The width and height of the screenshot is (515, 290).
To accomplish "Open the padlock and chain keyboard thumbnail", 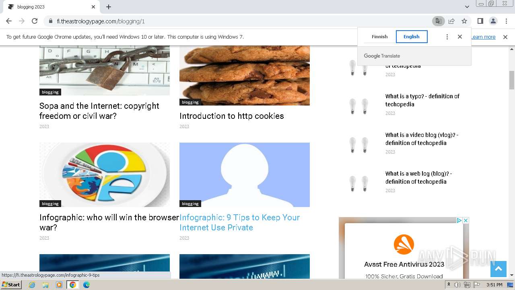I will point(105,70).
